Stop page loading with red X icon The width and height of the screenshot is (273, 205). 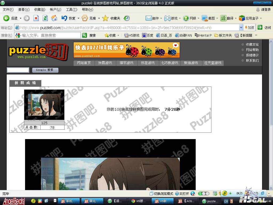(x=36, y=18)
